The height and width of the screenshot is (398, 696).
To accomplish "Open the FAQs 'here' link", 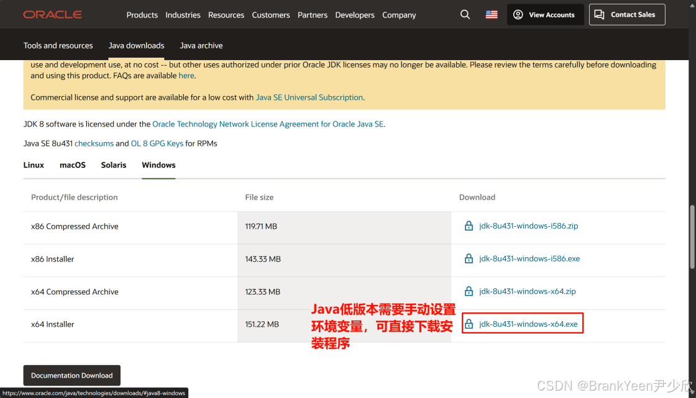I will coord(186,76).
